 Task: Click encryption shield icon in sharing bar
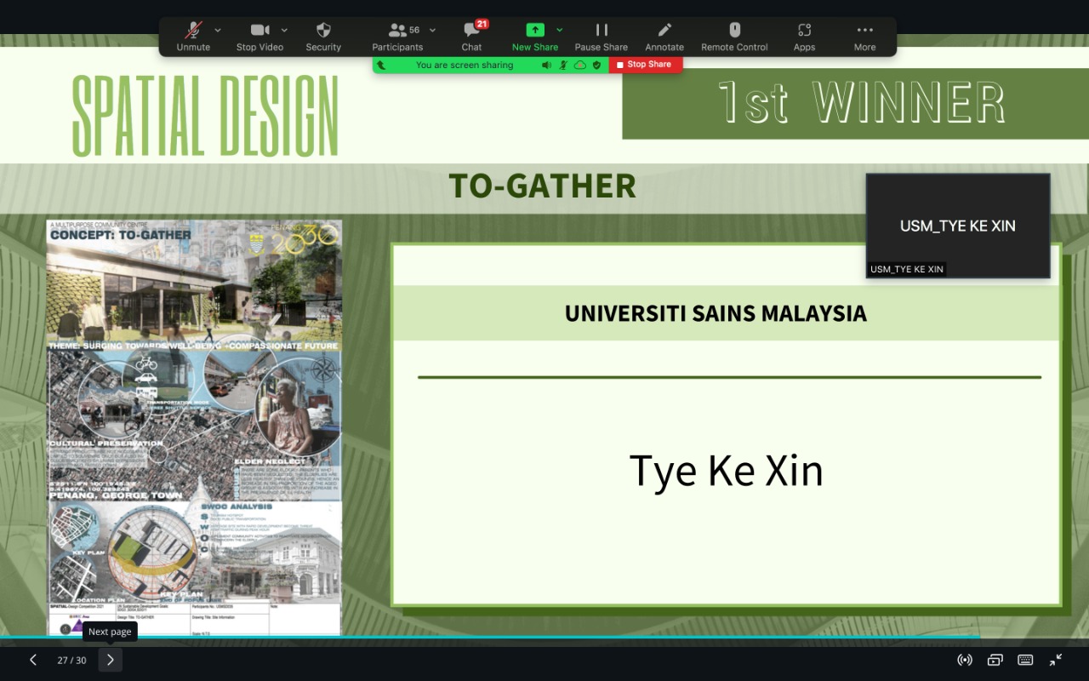(x=596, y=65)
